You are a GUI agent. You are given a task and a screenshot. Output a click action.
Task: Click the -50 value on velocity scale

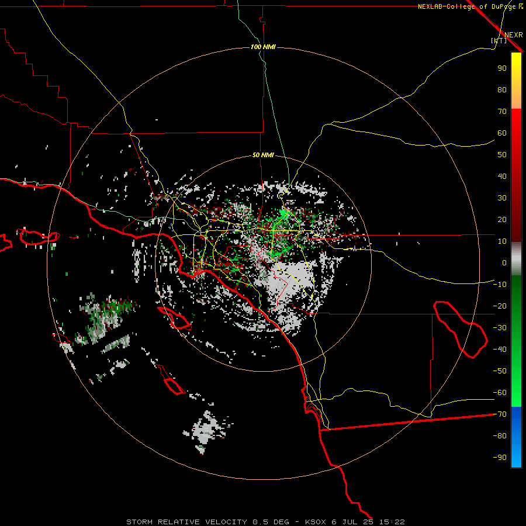click(x=500, y=371)
